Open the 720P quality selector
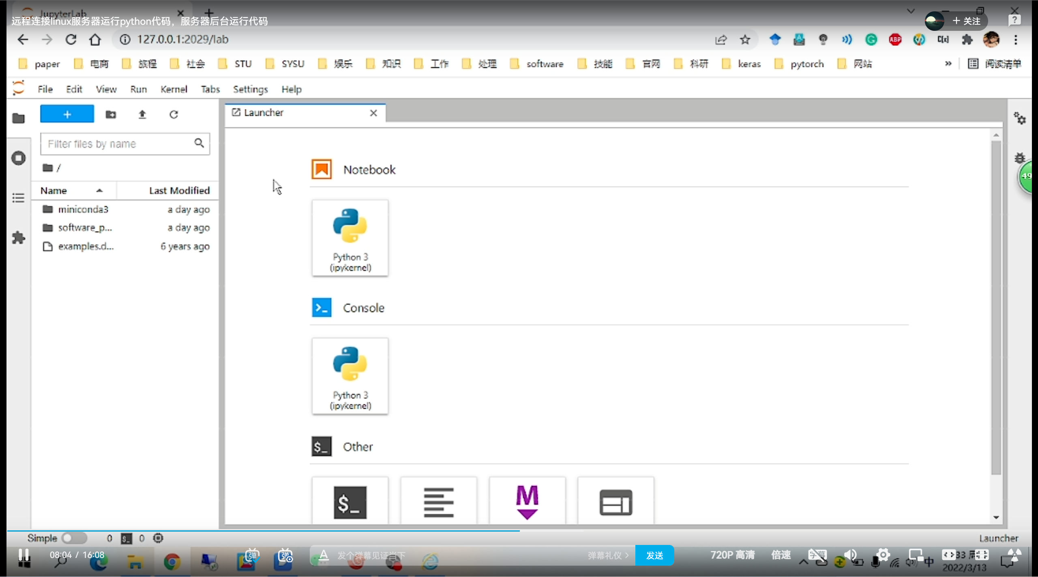This screenshot has width=1038, height=577. pos(732,555)
